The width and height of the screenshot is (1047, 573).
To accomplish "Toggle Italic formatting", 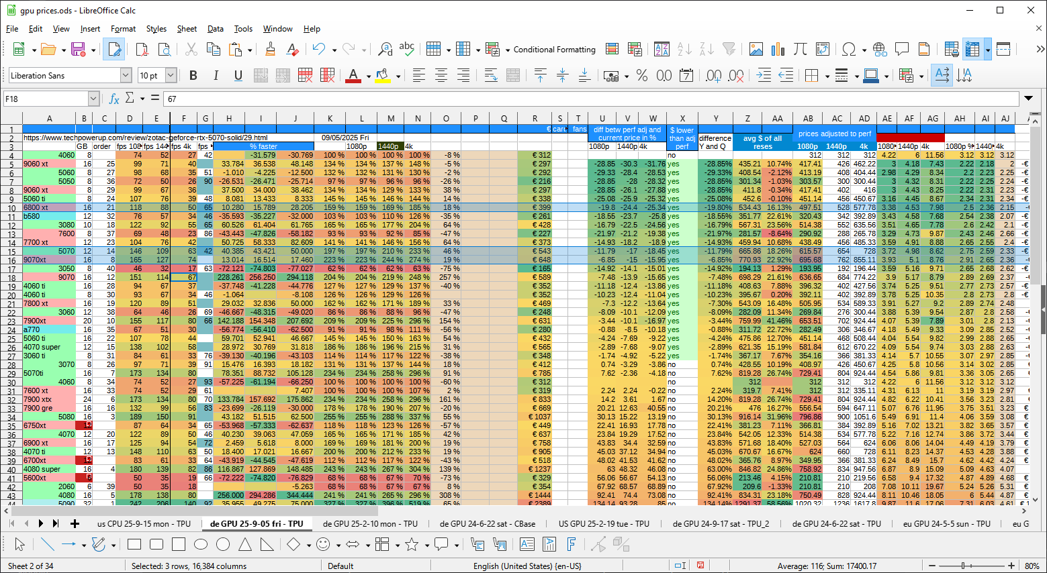I will pos(216,76).
